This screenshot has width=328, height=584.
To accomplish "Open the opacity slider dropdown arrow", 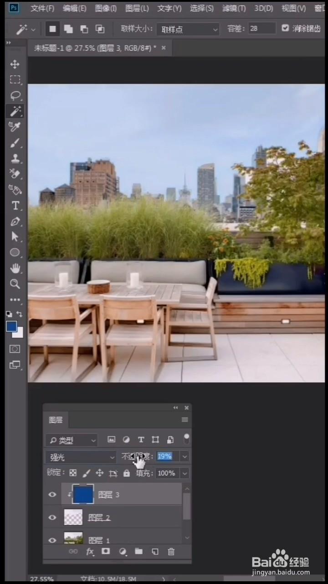I will tap(184, 456).
